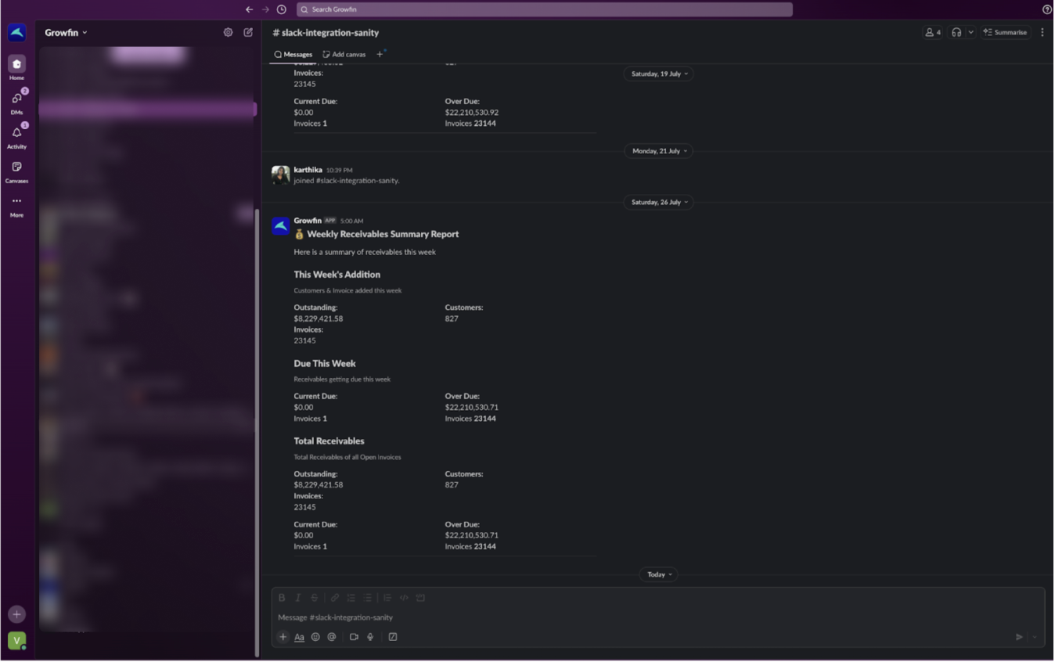1055x662 pixels.
Task: Open Canvases from the sidebar
Action: click(16, 171)
